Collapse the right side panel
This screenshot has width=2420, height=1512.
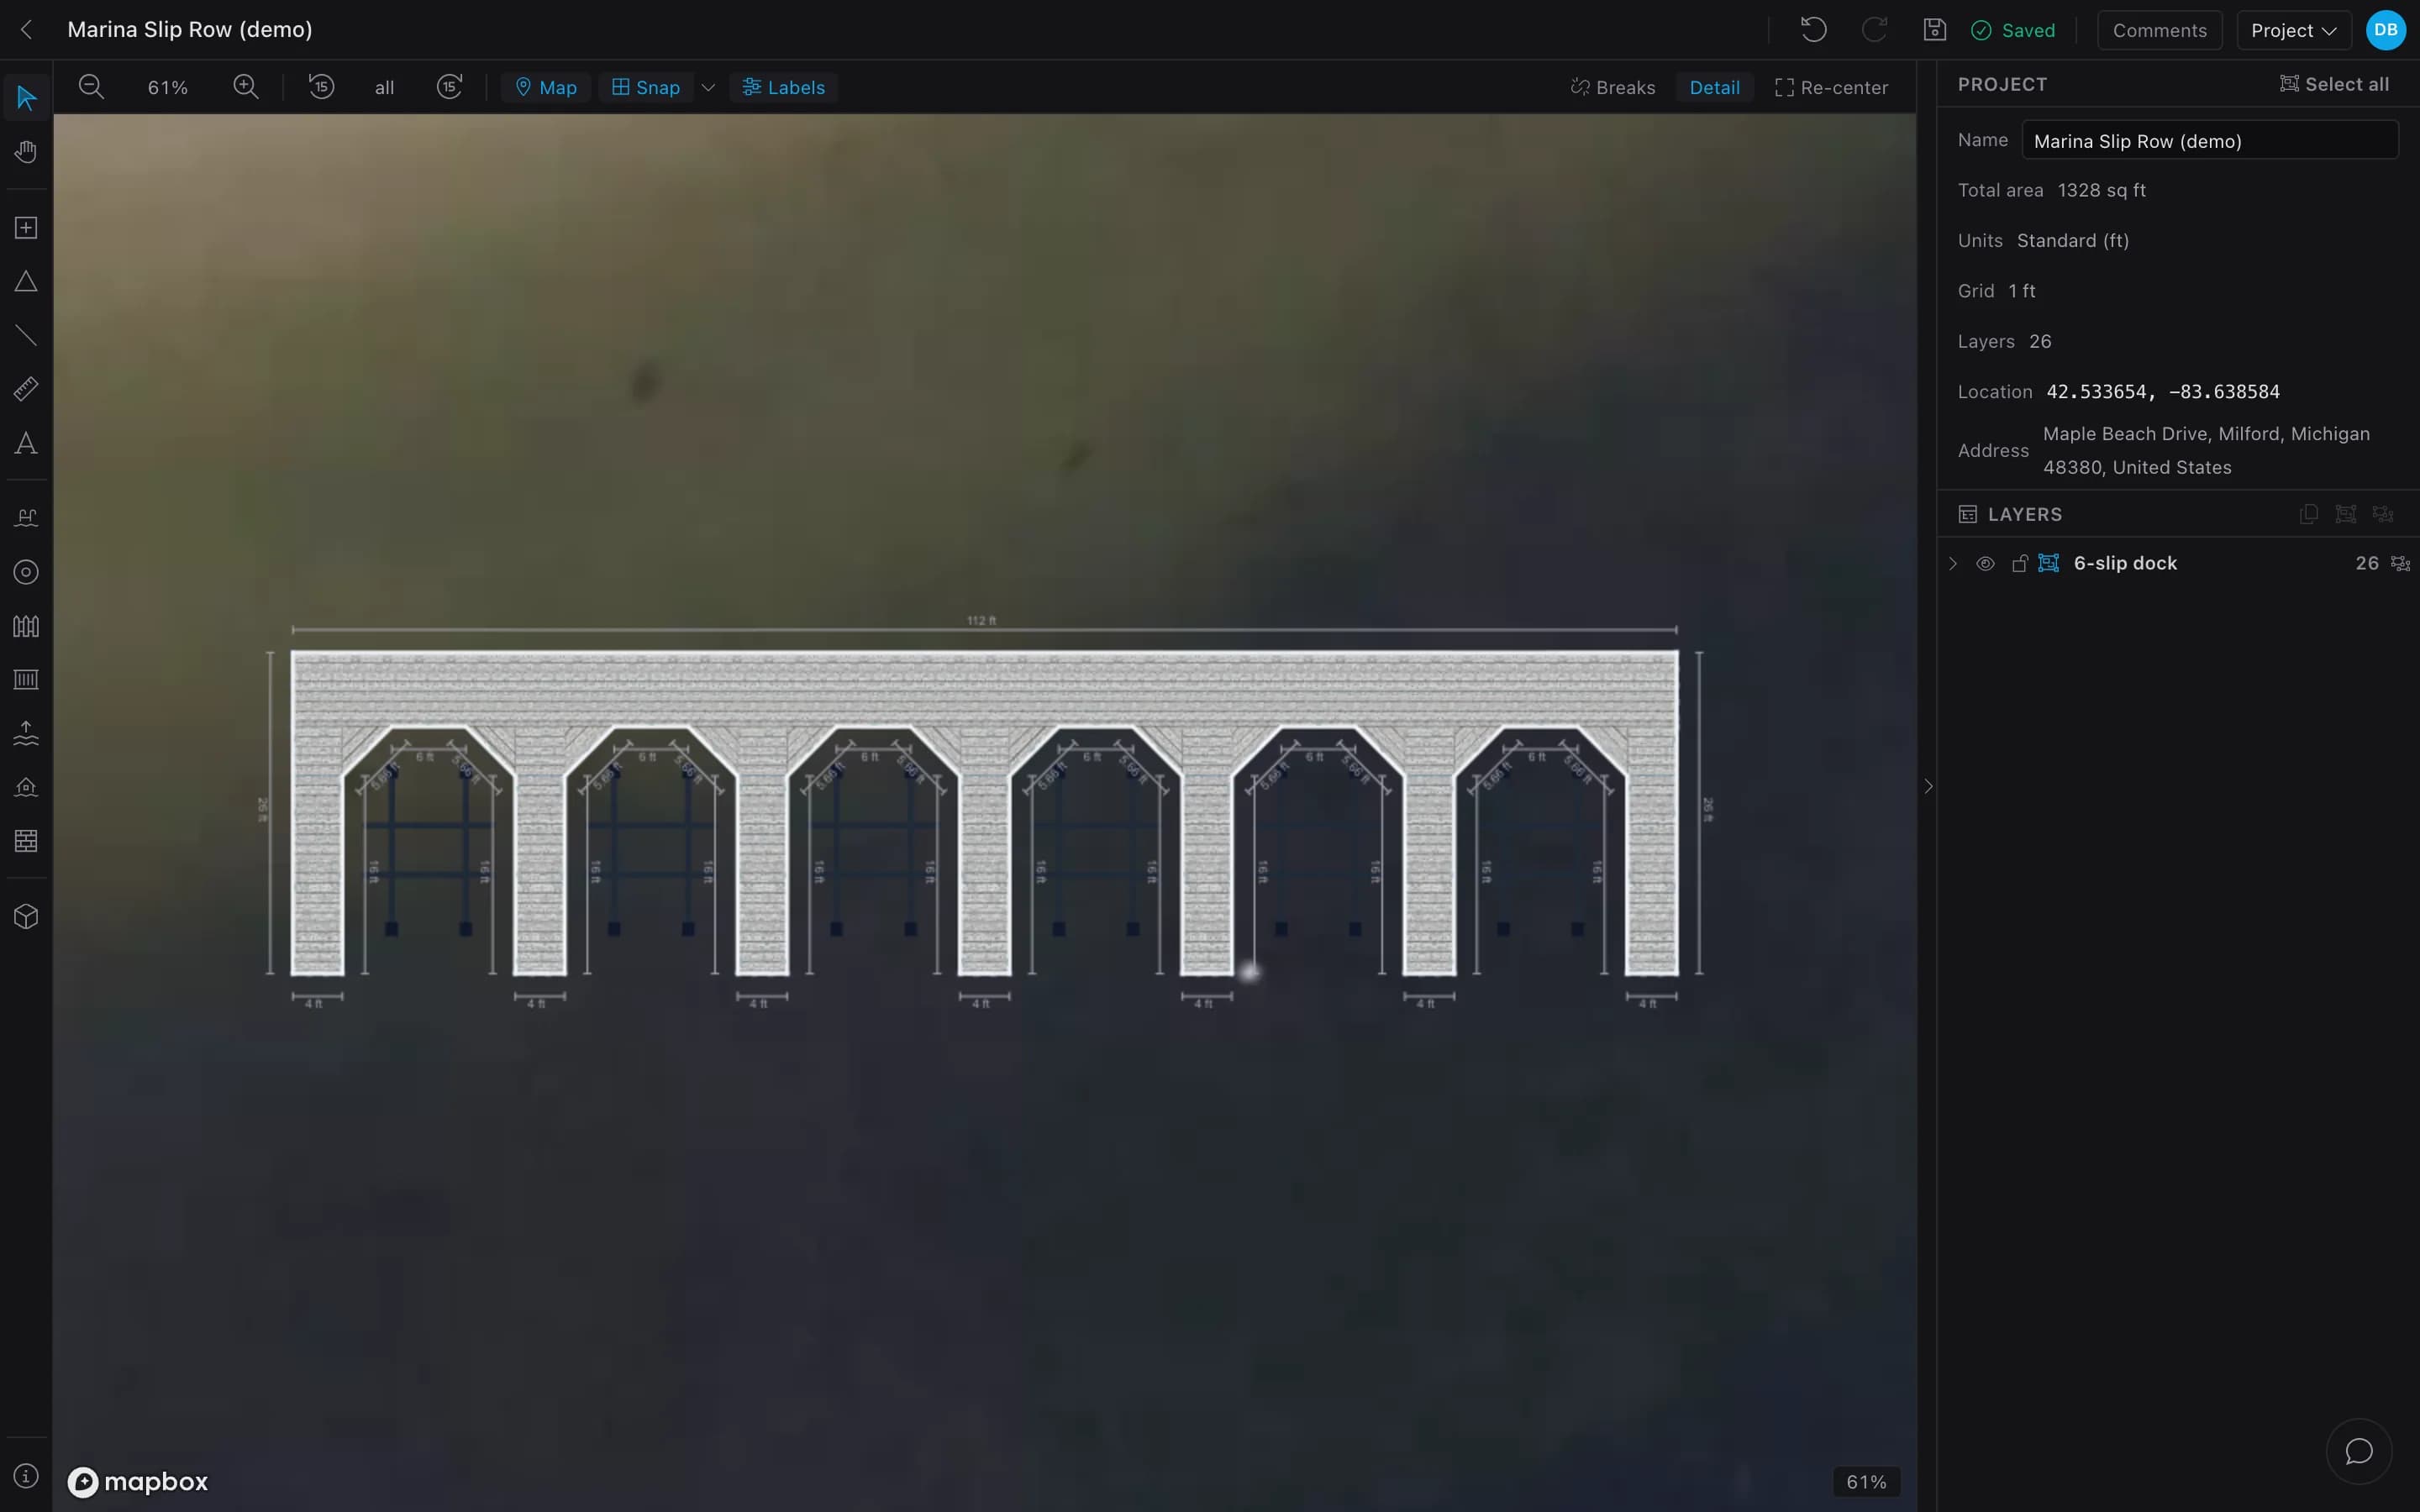click(1928, 787)
